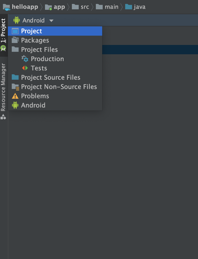Click main folder in the breadcrumb
This screenshot has width=198, height=259.
point(111,7)
